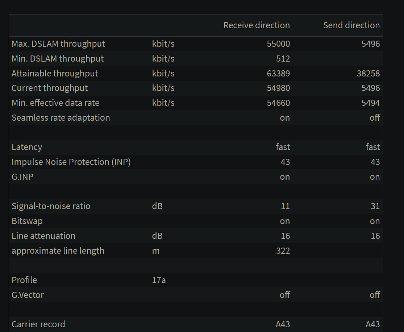Click Seamless rate adaptation send value off
The image size is (404, 332).
pyautogui.click(x=375, y=117)
